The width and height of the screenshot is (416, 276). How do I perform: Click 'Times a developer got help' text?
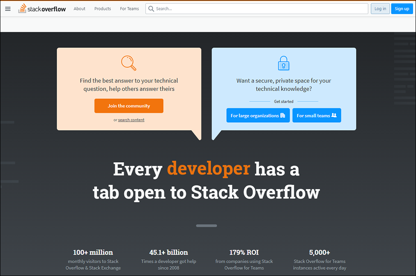pos(168,265)
